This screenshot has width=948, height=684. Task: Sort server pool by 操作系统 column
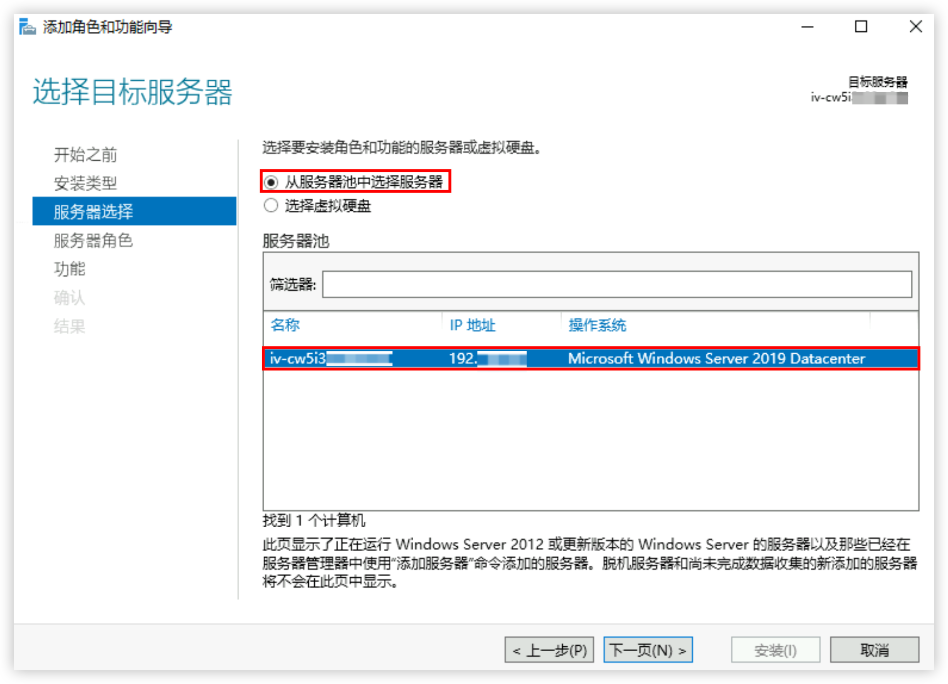pyautogui.click(x=597, y=325)
